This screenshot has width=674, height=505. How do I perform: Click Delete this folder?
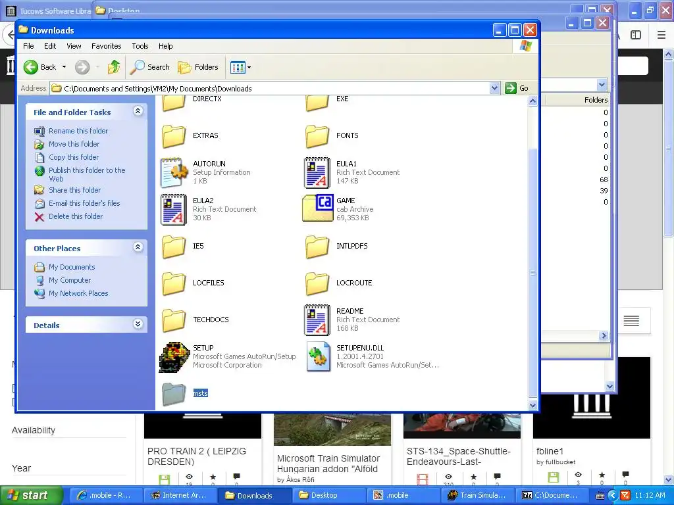(x=76, y=217)
